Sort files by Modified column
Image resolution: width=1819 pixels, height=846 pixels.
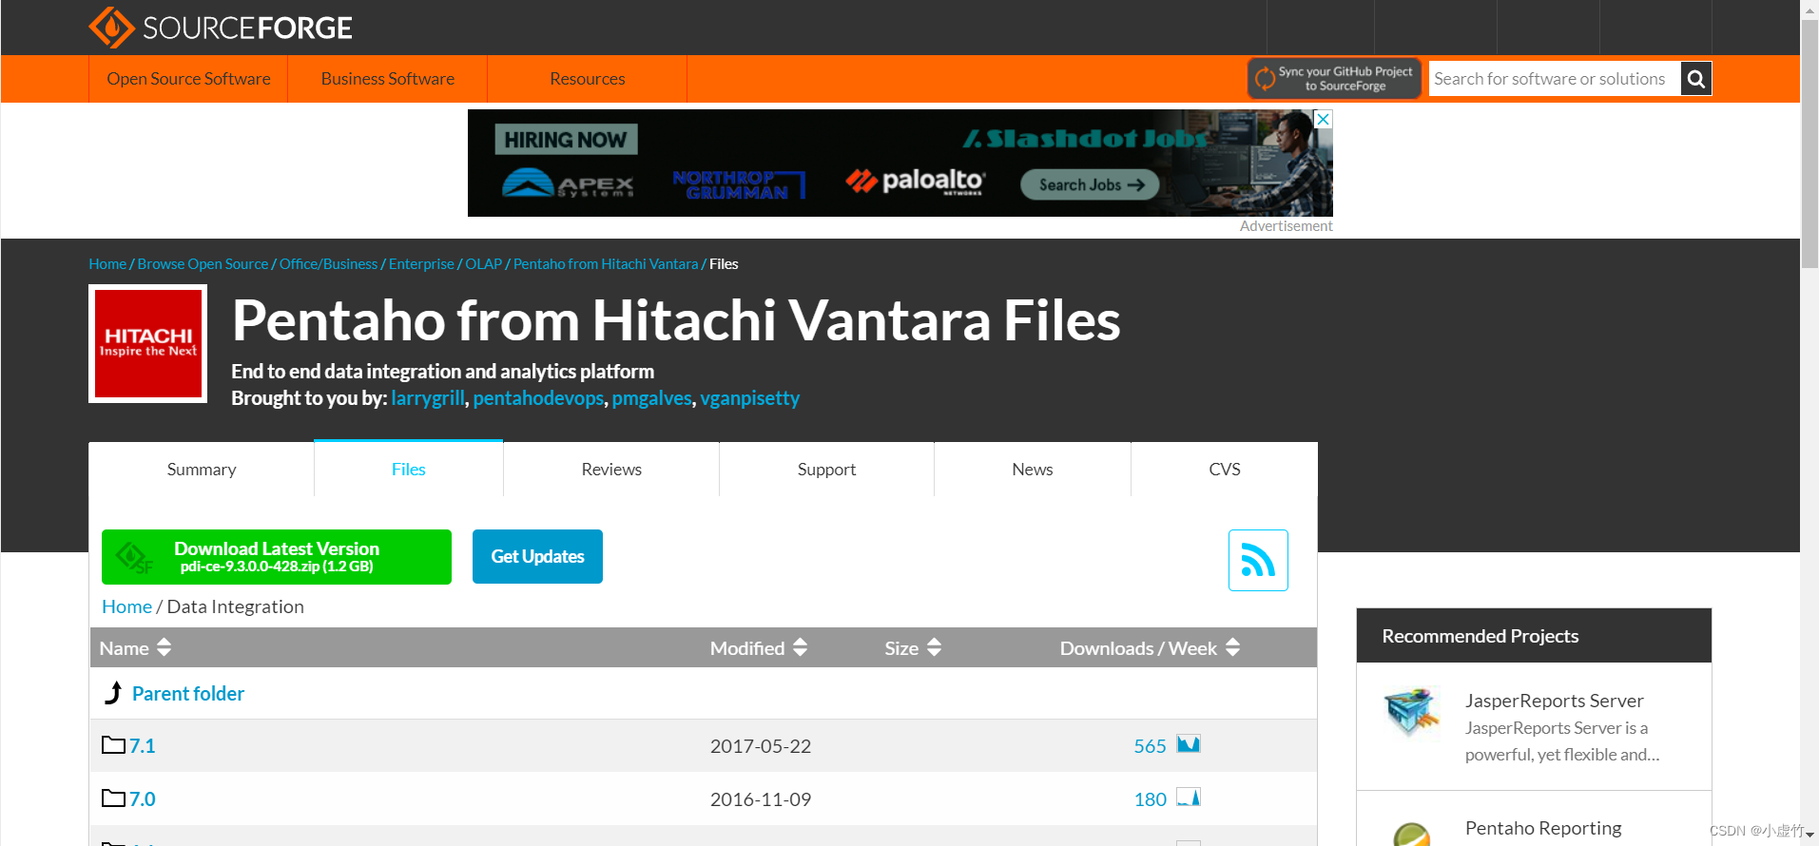coord(758,648)
